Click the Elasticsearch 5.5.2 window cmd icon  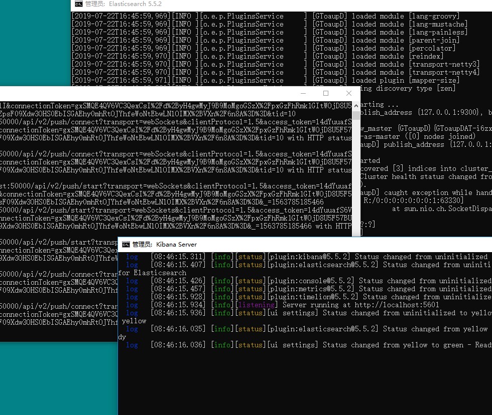pyautogui.click(x=78, y=4)
